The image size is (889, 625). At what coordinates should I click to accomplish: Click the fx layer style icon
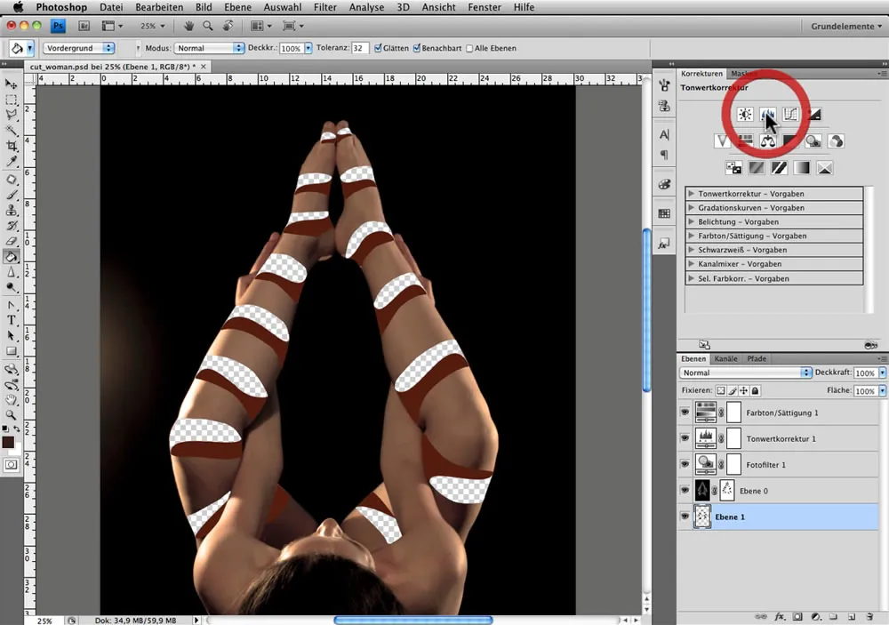click(x=780, y=616)
